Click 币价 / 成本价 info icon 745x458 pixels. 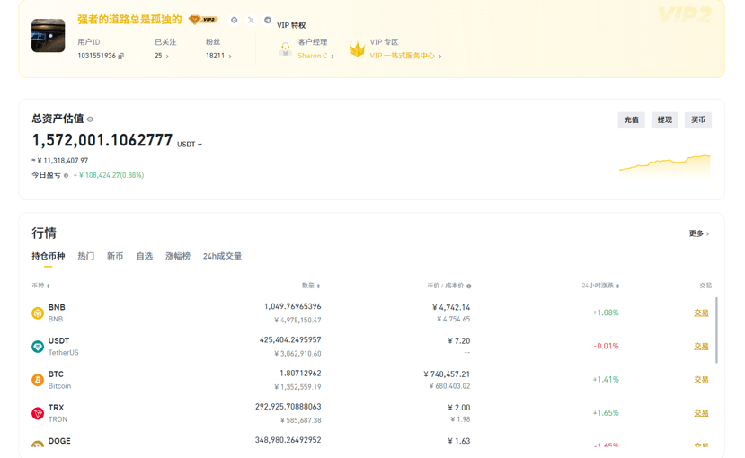469,286
